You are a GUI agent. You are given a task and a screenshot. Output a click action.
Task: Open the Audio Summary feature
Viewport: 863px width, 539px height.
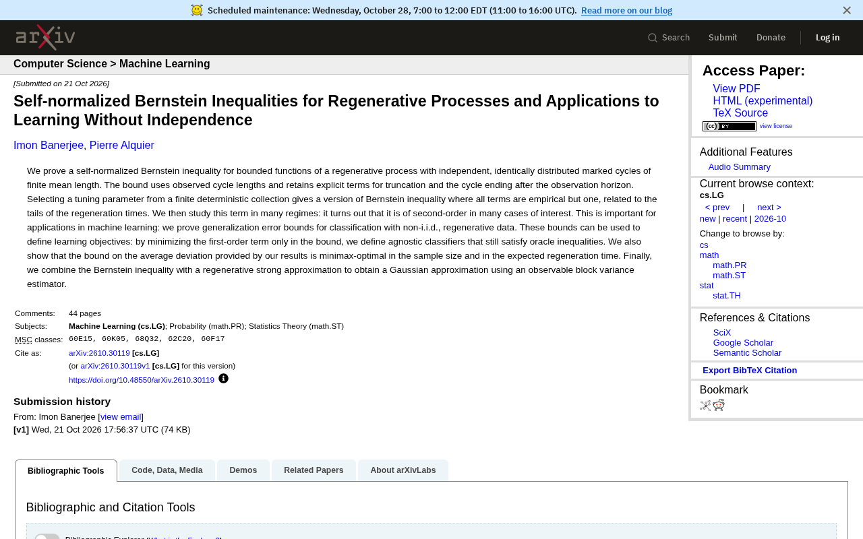pos(739,167)
